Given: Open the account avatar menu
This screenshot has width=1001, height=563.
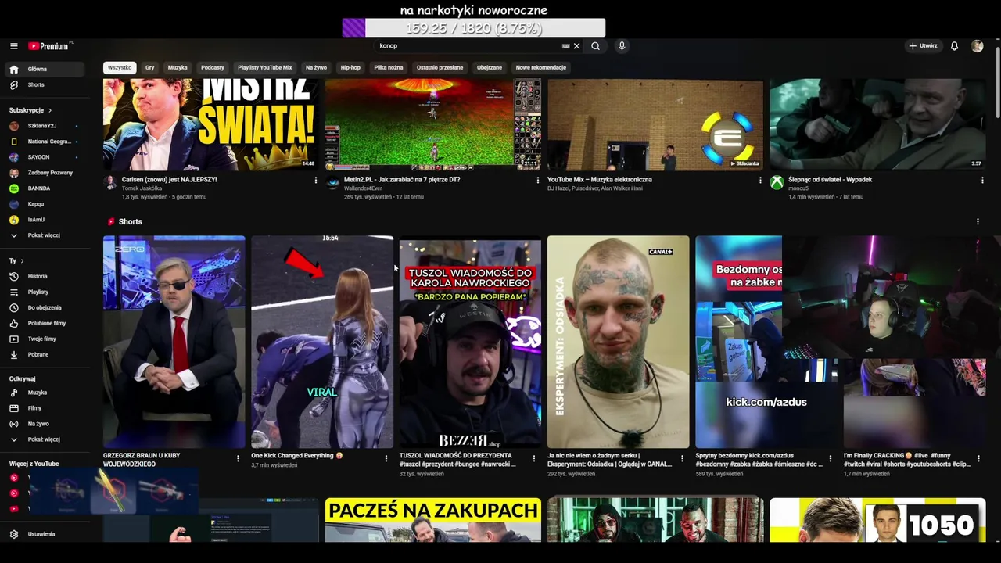Looking at the screenshot, I should (x=977, y=46).
